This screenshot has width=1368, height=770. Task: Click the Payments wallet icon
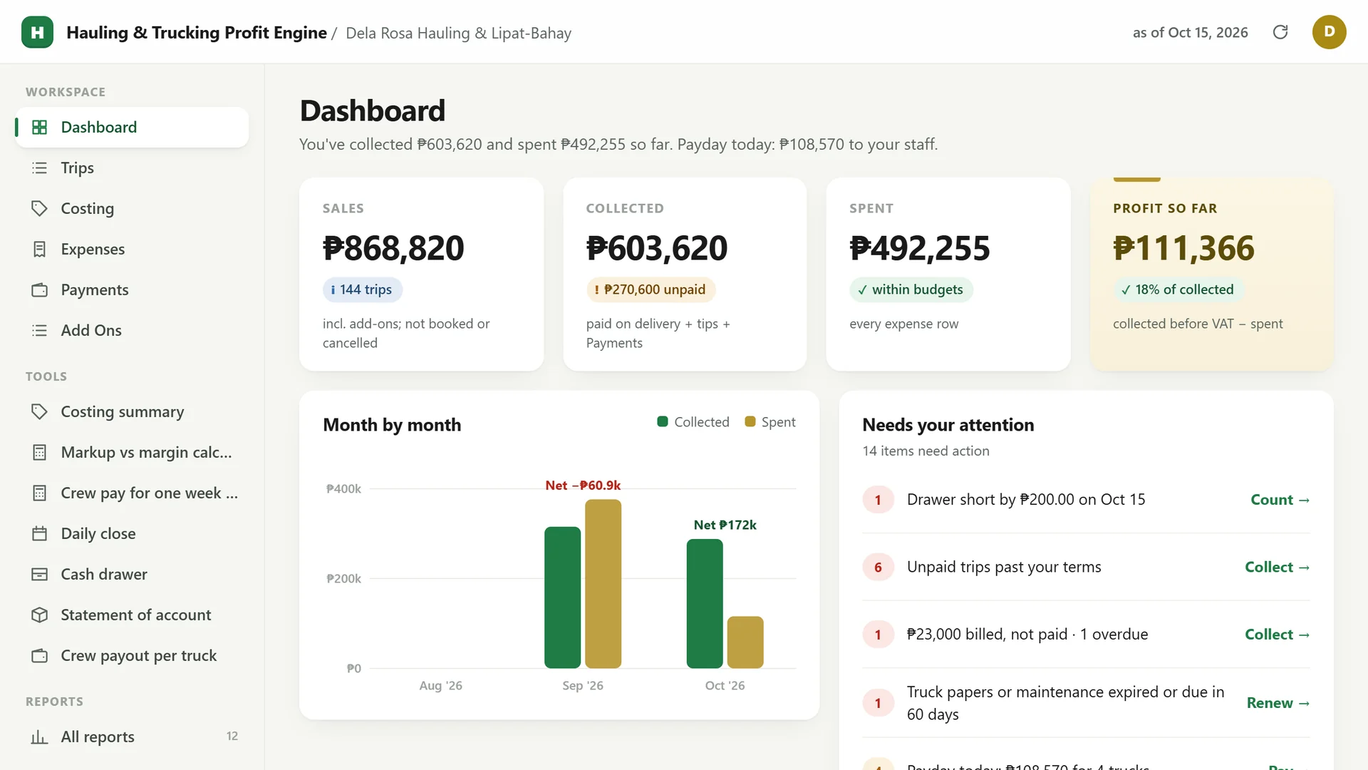(x=40, y=289)
